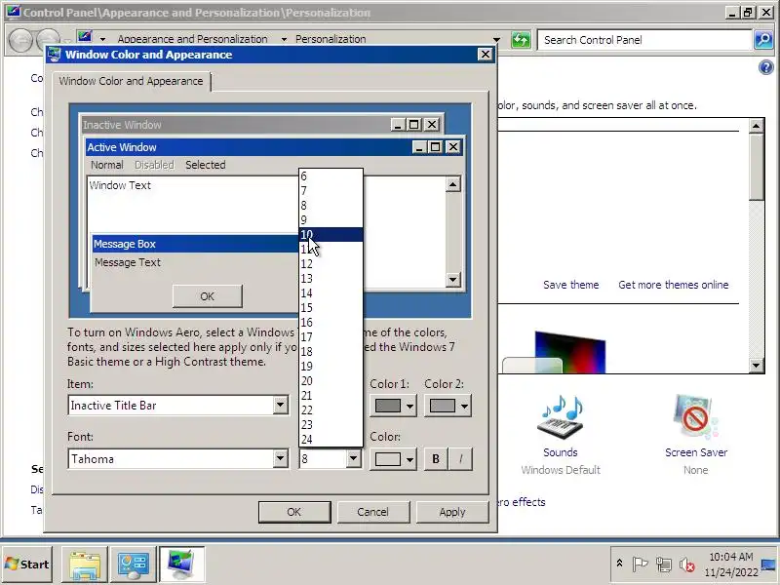This screenshot has width=780, height=585.
Task: Open Color 1 picker dropdown
Action: coord(395,406)
